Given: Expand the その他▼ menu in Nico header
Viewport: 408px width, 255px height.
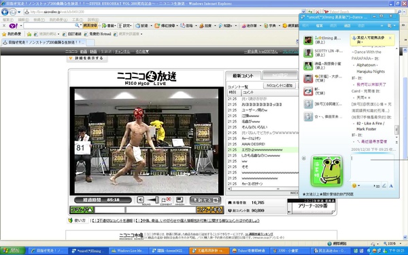Looking at the screenshot, I should (x=142, y=52).
